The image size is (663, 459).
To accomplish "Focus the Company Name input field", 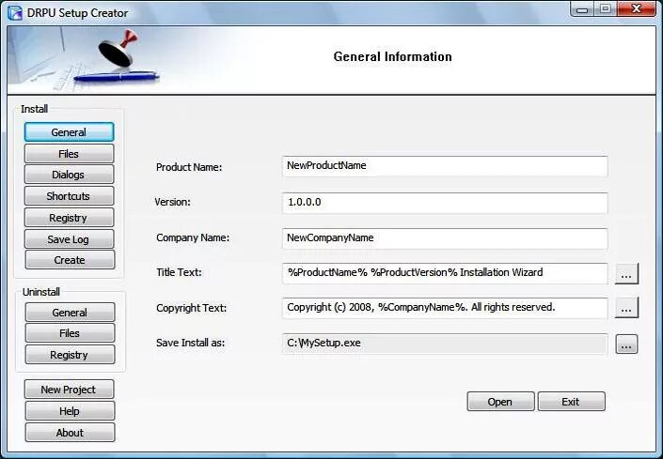I will pyautogui.click(x=445, y=238).
